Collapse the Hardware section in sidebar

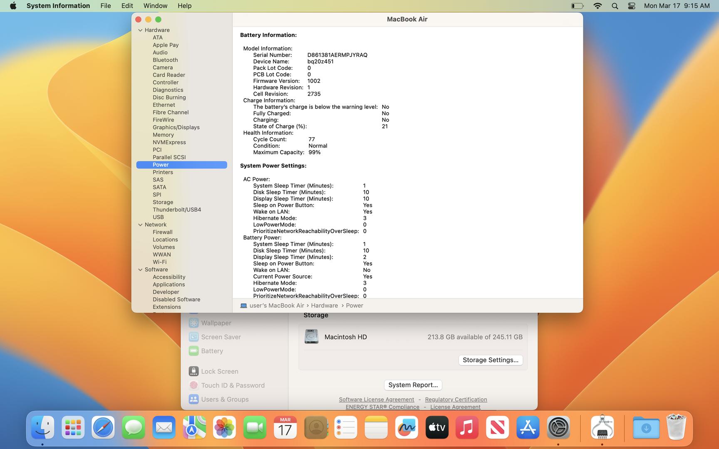140,30
